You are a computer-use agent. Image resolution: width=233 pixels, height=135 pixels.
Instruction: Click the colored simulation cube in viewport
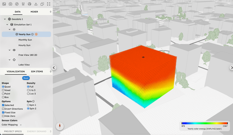[x=143, y=77]
